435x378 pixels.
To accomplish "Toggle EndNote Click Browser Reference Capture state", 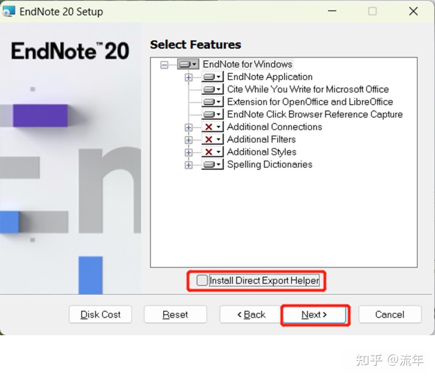I will [x=210, y=114].
